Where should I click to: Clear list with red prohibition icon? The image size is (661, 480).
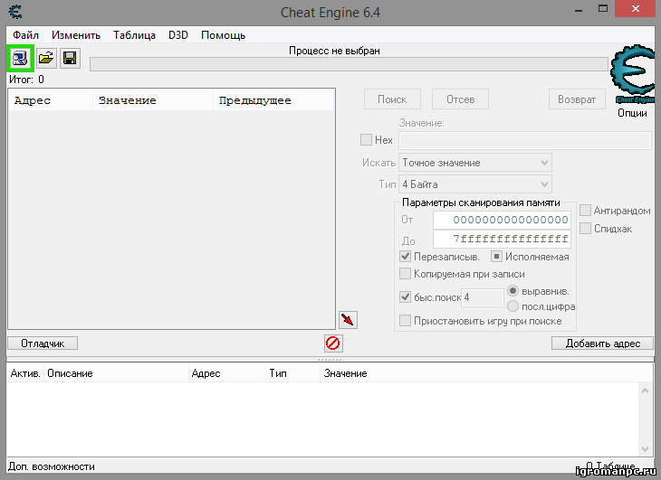333,344
